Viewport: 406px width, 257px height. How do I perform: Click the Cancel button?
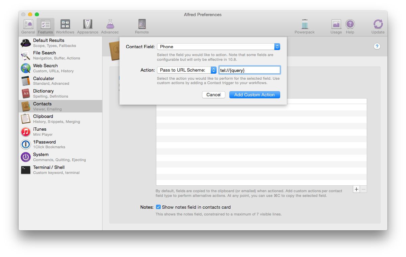pyautogui.click(x=213, y=95)
